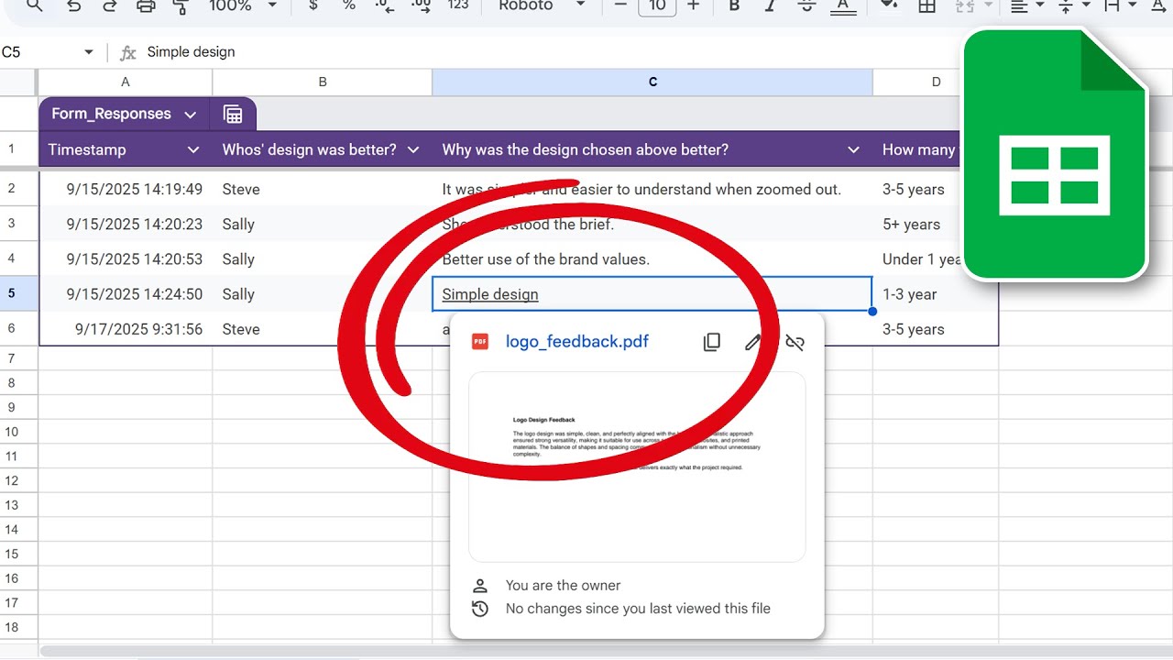Select column A header

tap(126, 82)
